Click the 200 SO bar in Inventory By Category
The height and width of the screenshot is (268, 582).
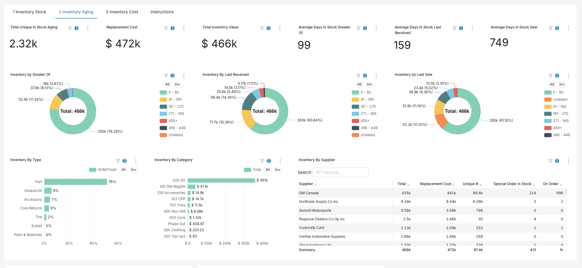tap(221, 180)
